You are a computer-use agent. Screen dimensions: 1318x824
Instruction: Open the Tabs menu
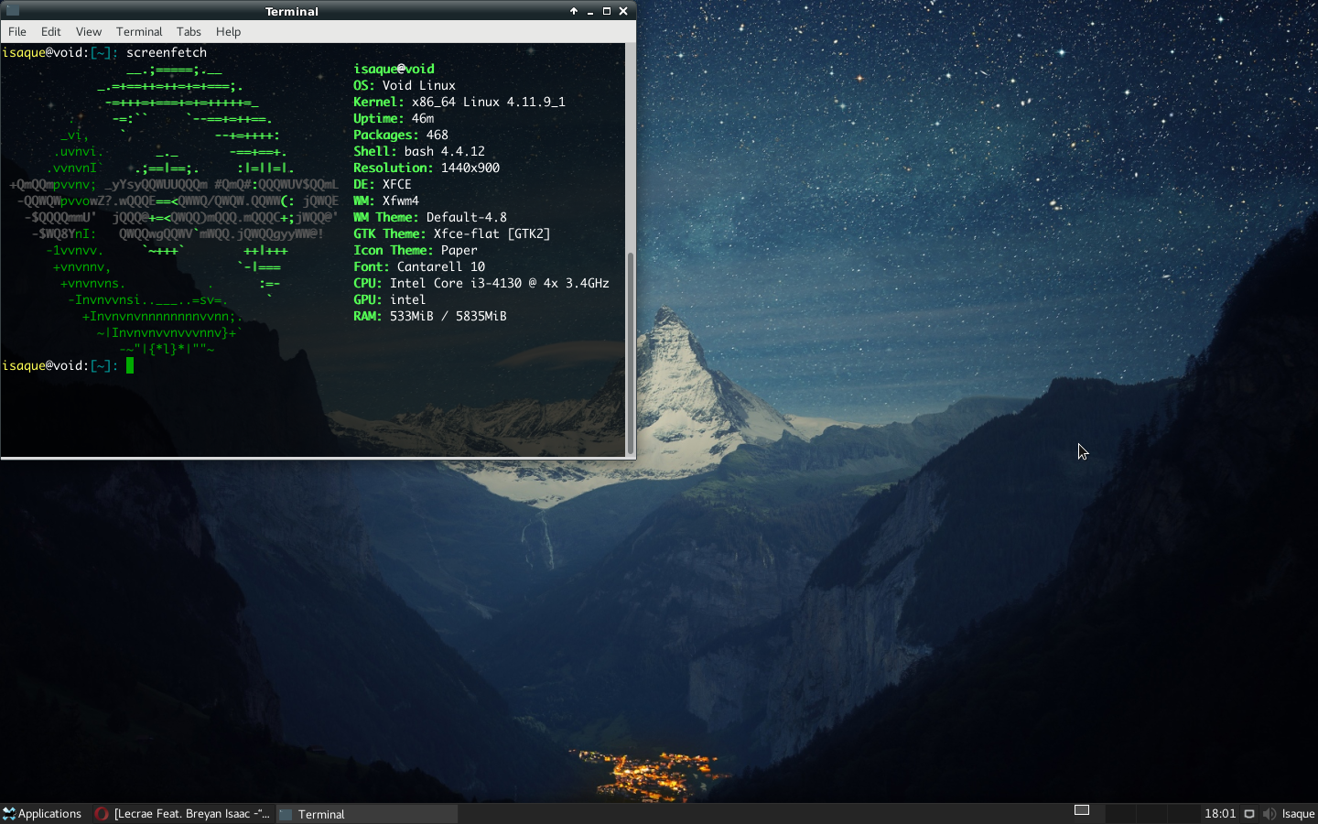point(189,31)
